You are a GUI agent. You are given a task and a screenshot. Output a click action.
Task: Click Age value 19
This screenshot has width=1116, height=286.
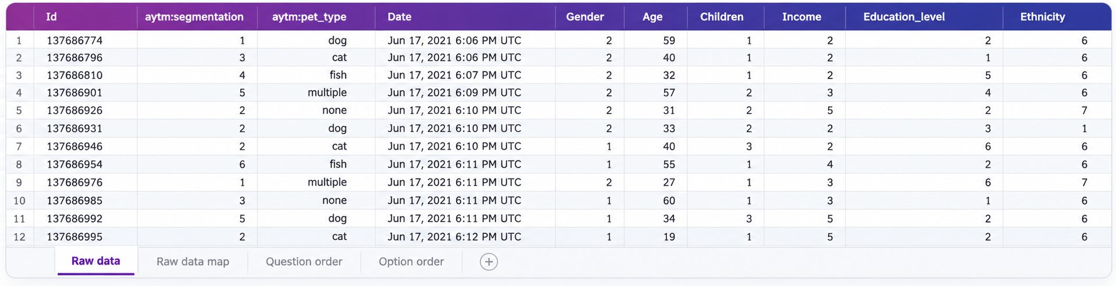coord(669,237)
